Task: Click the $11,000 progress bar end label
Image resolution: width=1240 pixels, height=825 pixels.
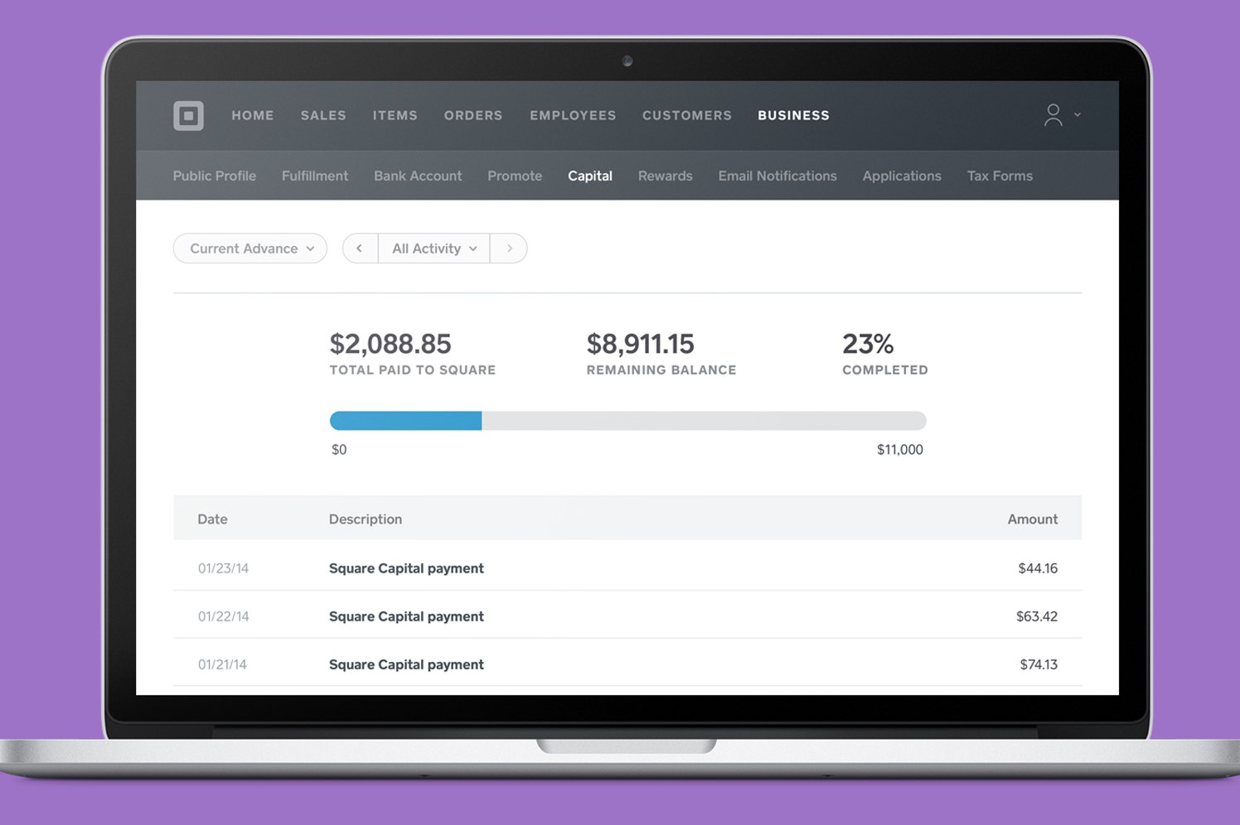Action: tap(900, 450)
